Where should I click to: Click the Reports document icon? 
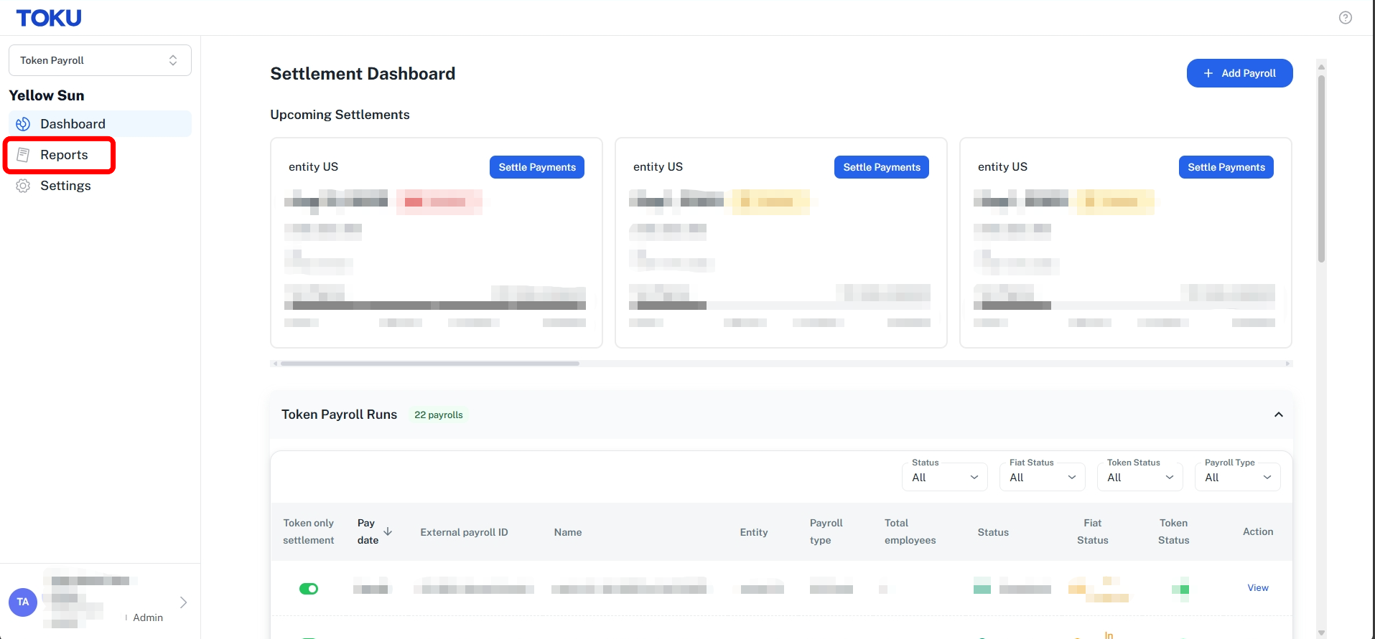point(23,155)
